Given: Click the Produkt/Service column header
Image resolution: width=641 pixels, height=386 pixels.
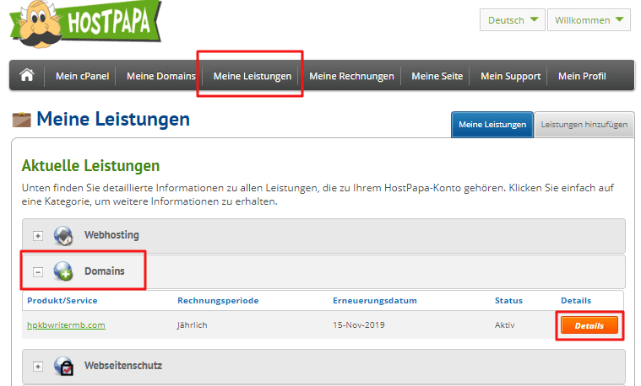Looking at the screenshot, I should coord(62,301).
